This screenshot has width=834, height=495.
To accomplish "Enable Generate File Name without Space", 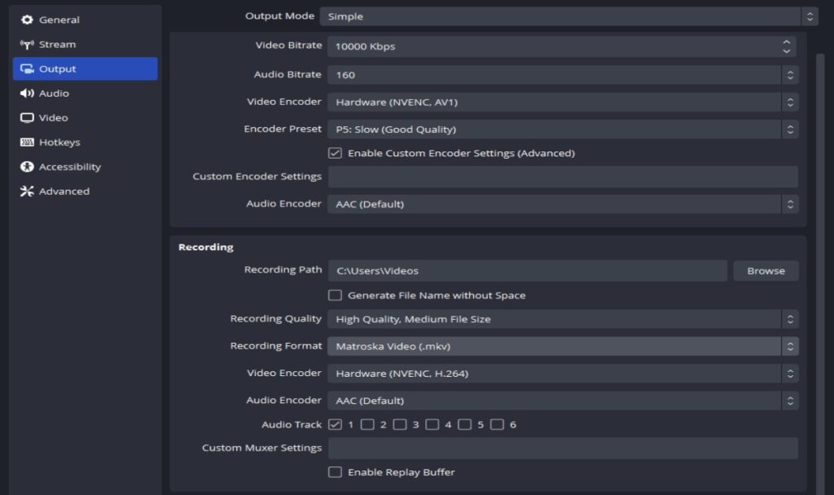I will [x=335, y=295].
